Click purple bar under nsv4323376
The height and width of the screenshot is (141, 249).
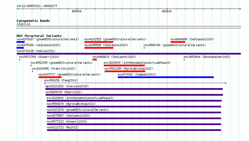pos(134,112)
